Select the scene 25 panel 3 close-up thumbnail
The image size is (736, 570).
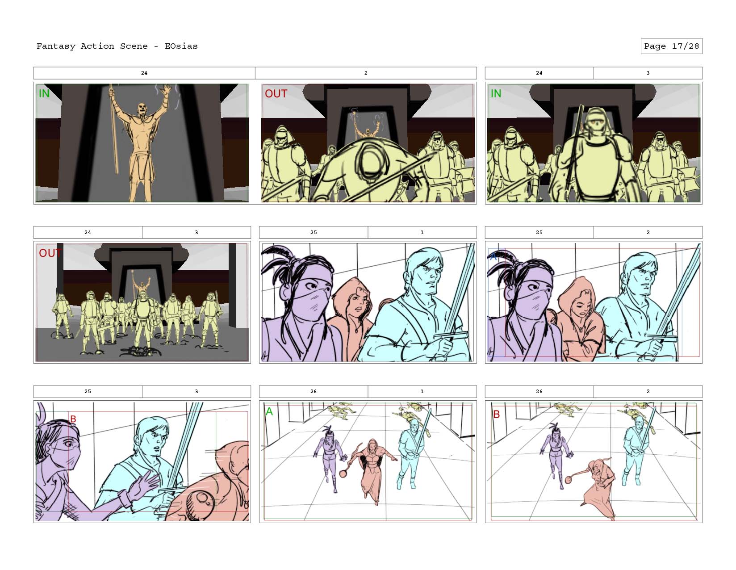(x=142, y=461)
